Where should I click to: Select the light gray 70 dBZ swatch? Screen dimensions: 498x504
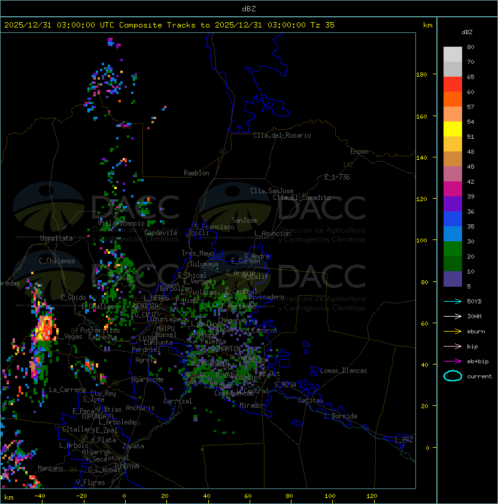point(453,54)
